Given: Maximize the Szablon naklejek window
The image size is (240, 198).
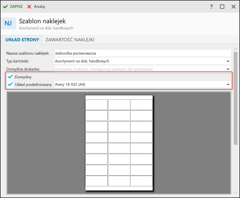Looking at the screenshot, I should (222, 7).
